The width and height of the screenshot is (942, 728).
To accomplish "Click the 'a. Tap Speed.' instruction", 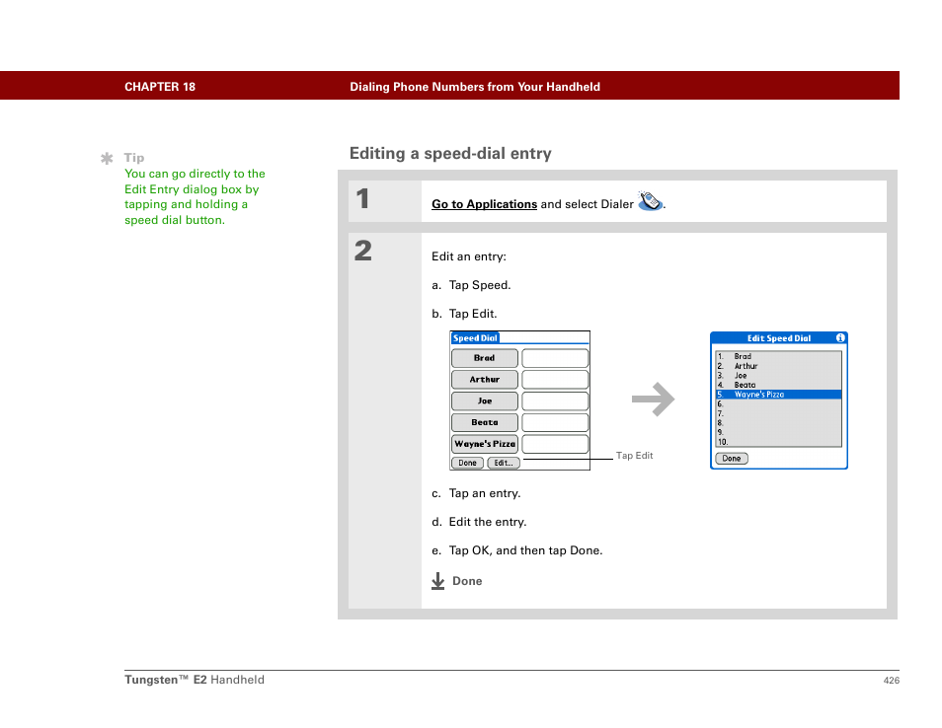I will pyautogui.click(x=471, y=285).
